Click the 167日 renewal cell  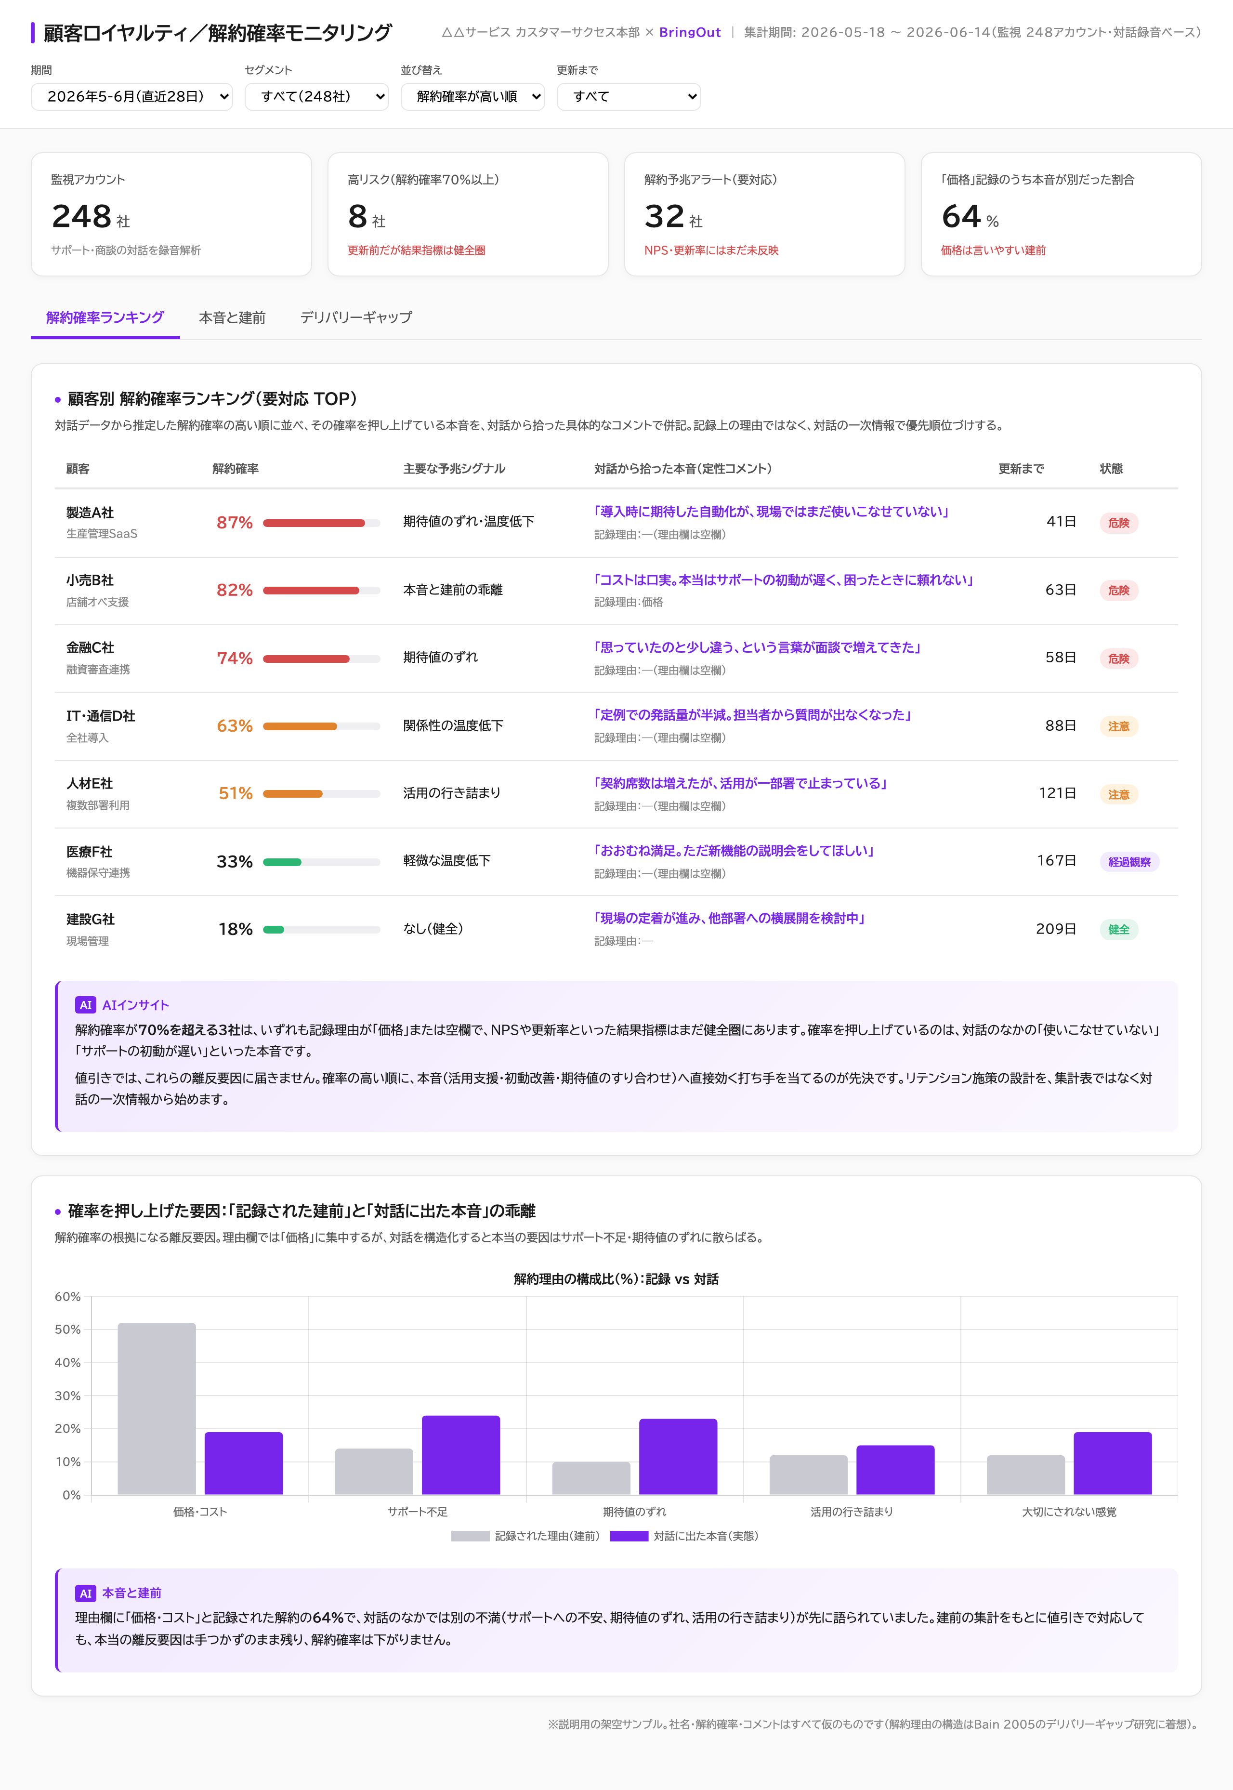click(x=1056, y=861)
